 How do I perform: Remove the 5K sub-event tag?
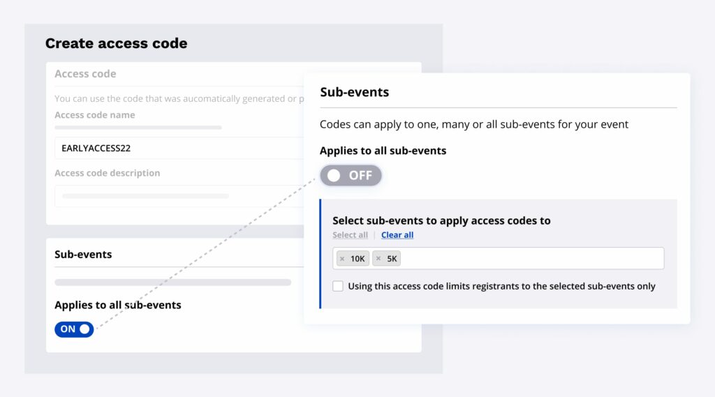coord(378,259)
